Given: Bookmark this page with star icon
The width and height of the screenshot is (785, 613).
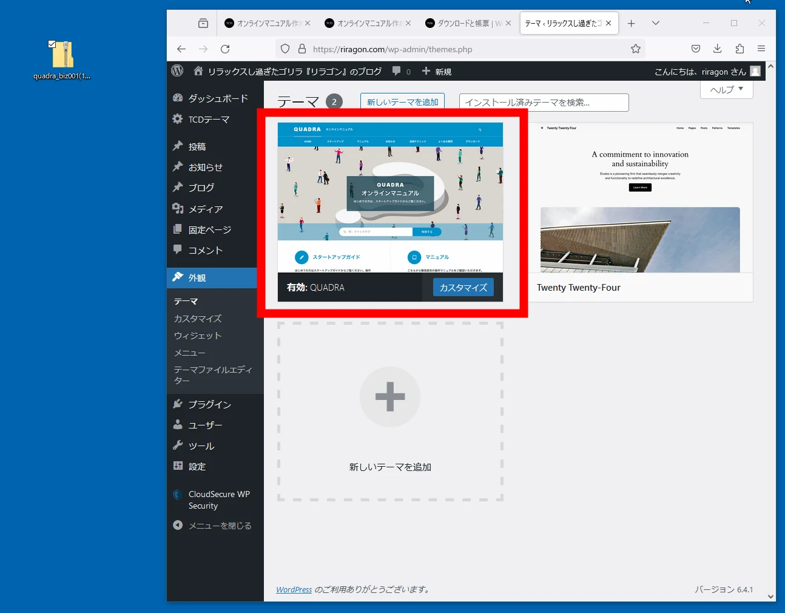Looking at the screenshot, I should (x=635, y=49).
